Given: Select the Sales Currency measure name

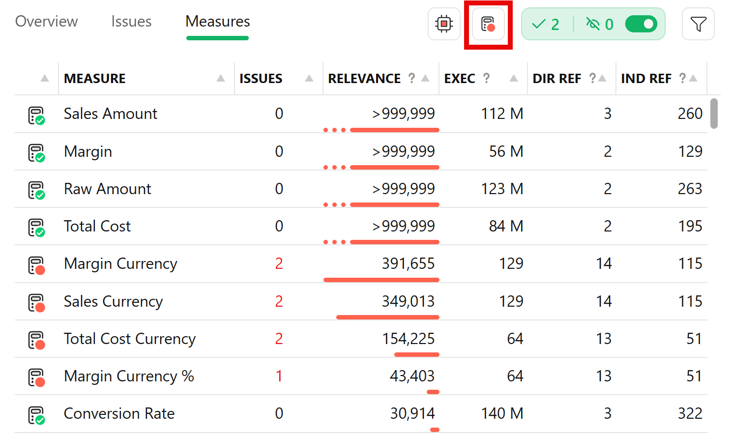Looking at the screenshot, I should (114, 301).
